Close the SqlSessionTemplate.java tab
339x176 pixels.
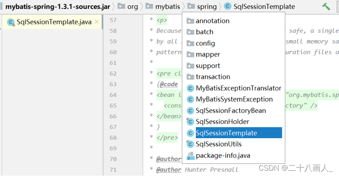[x=97, y=22]
